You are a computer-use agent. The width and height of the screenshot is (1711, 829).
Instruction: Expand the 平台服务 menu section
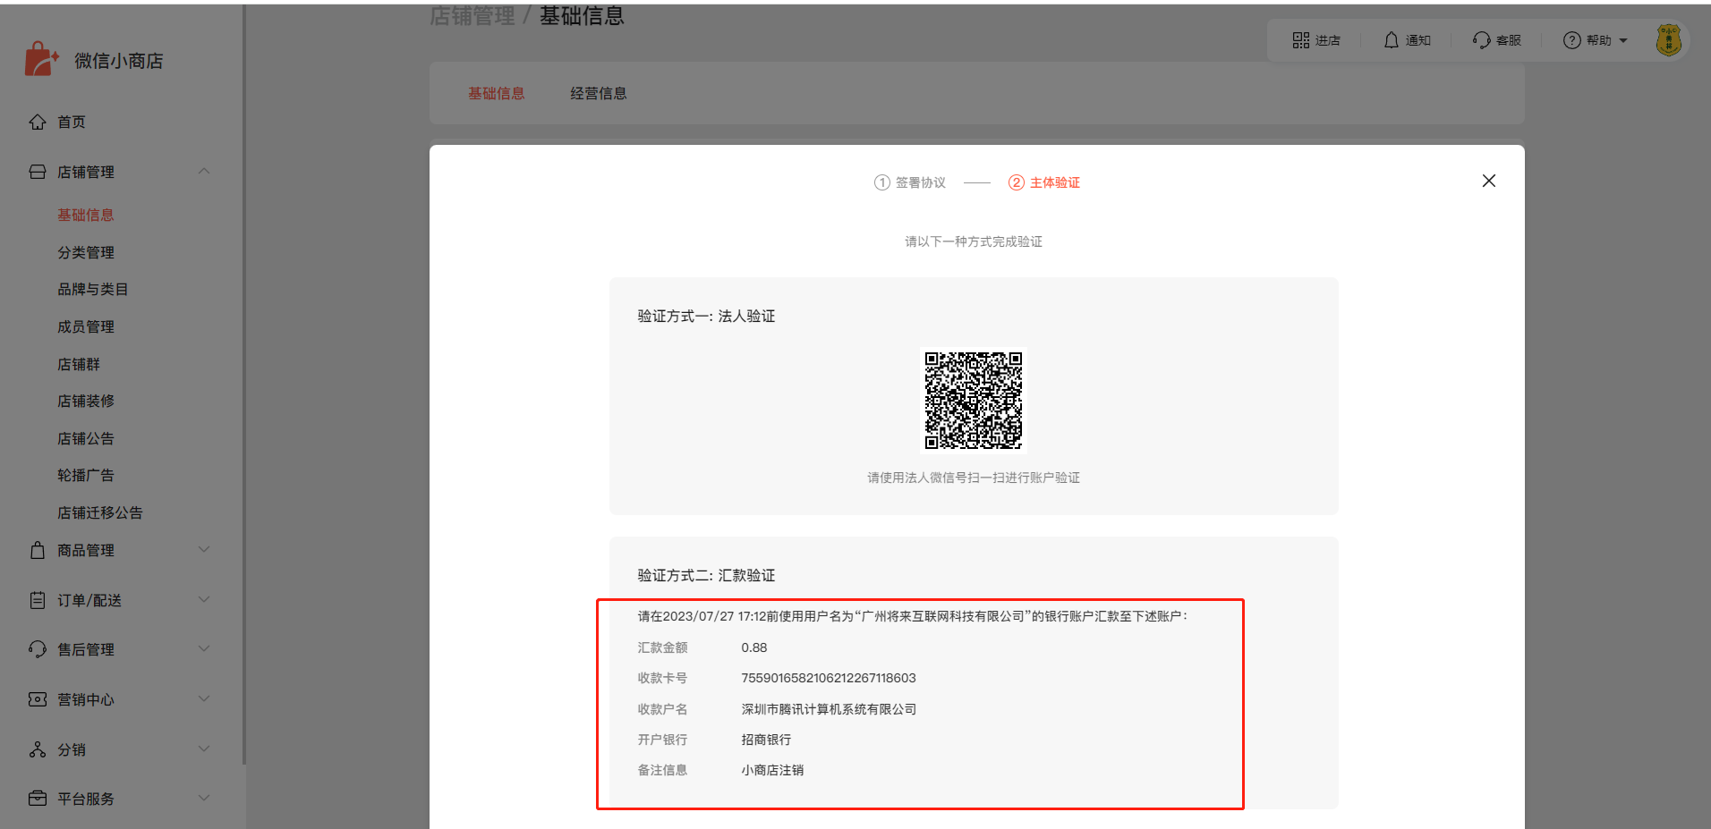click(204, 798)
